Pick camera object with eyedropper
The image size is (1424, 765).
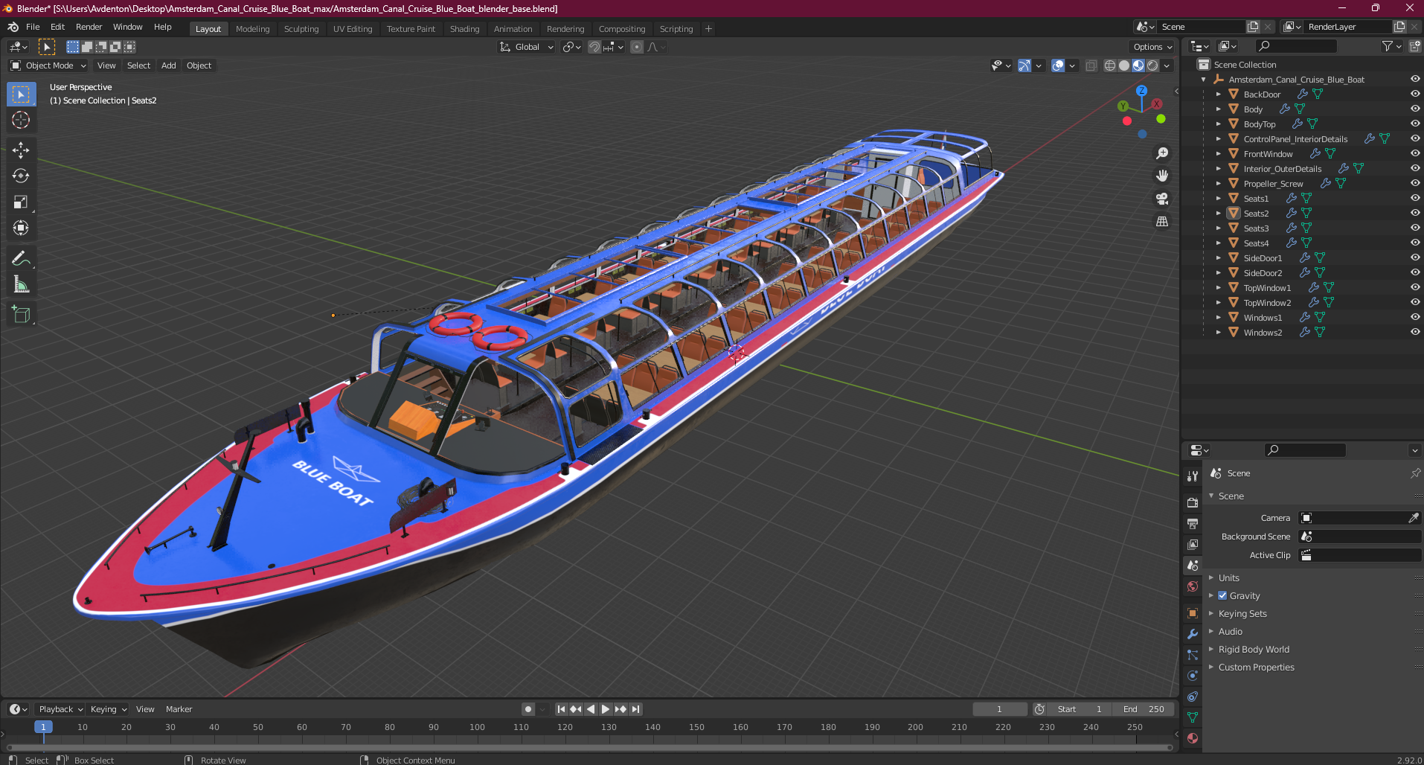point(1414,518)
